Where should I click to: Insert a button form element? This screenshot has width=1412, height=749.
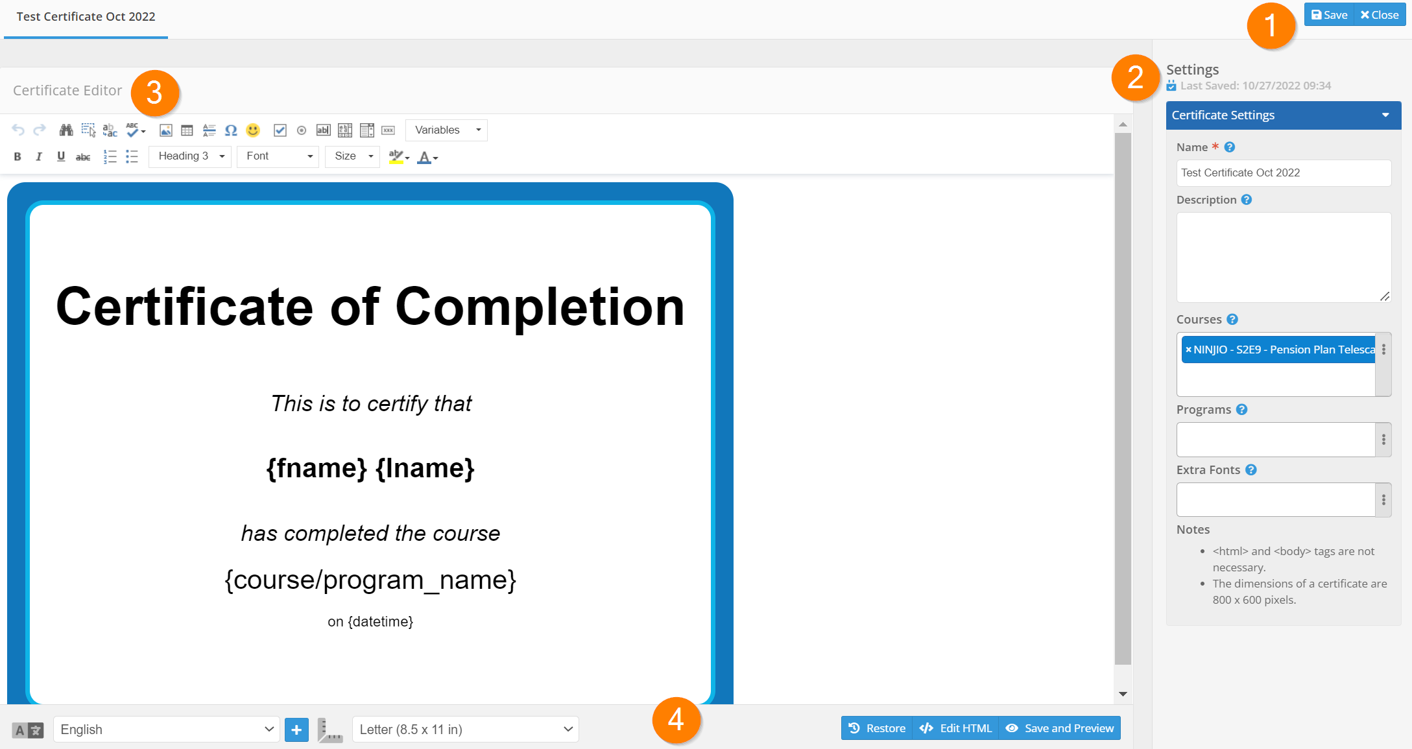click(x=389, y=130)
